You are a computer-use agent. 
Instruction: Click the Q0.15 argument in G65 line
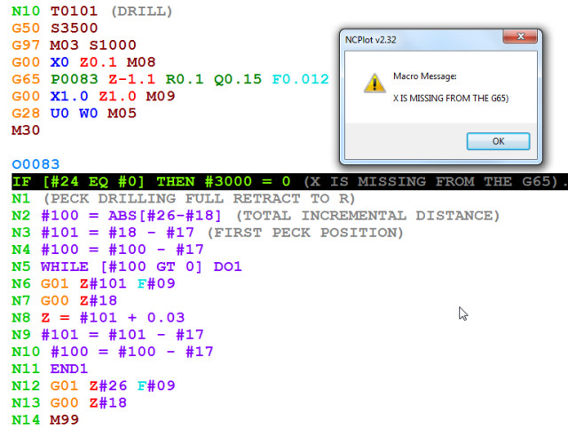(238, 79)
